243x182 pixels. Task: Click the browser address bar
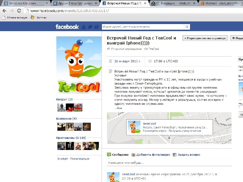pos(133,11)
